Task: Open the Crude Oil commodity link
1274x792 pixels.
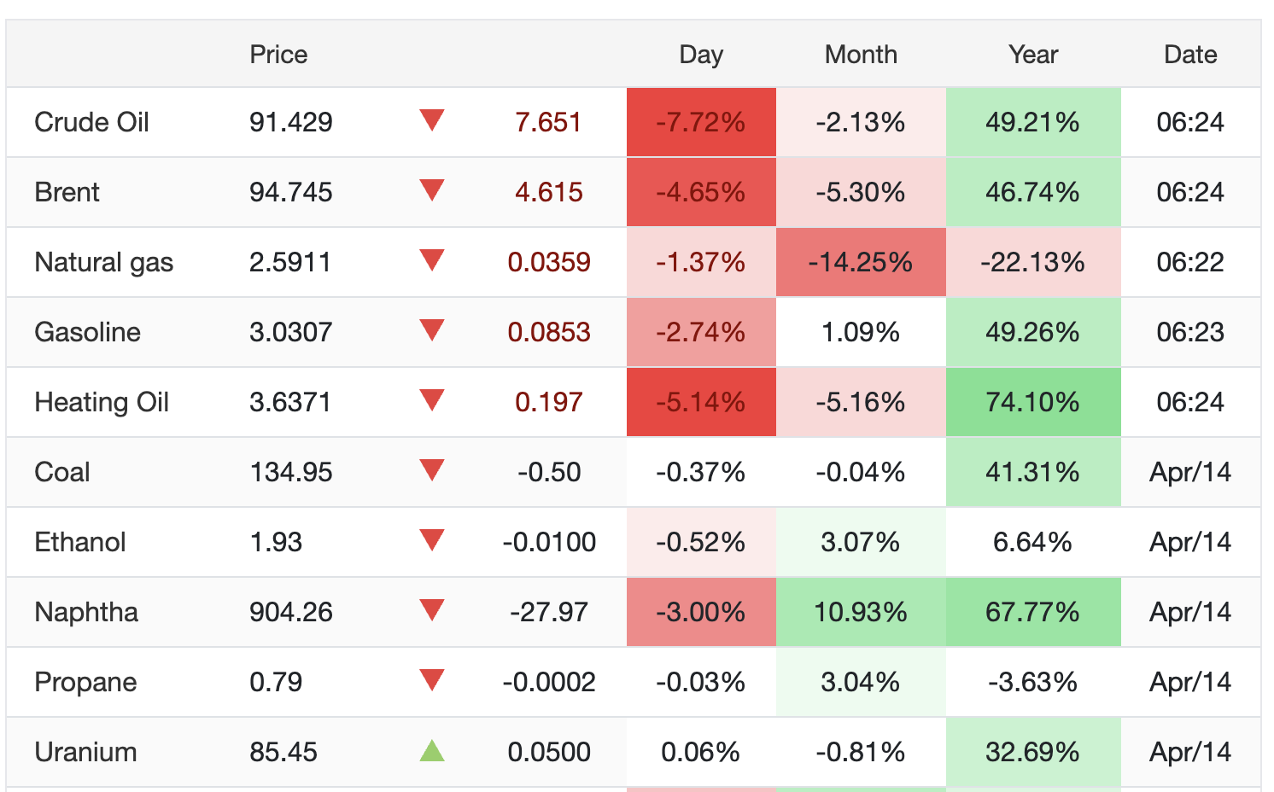Action: pos(91,122)
